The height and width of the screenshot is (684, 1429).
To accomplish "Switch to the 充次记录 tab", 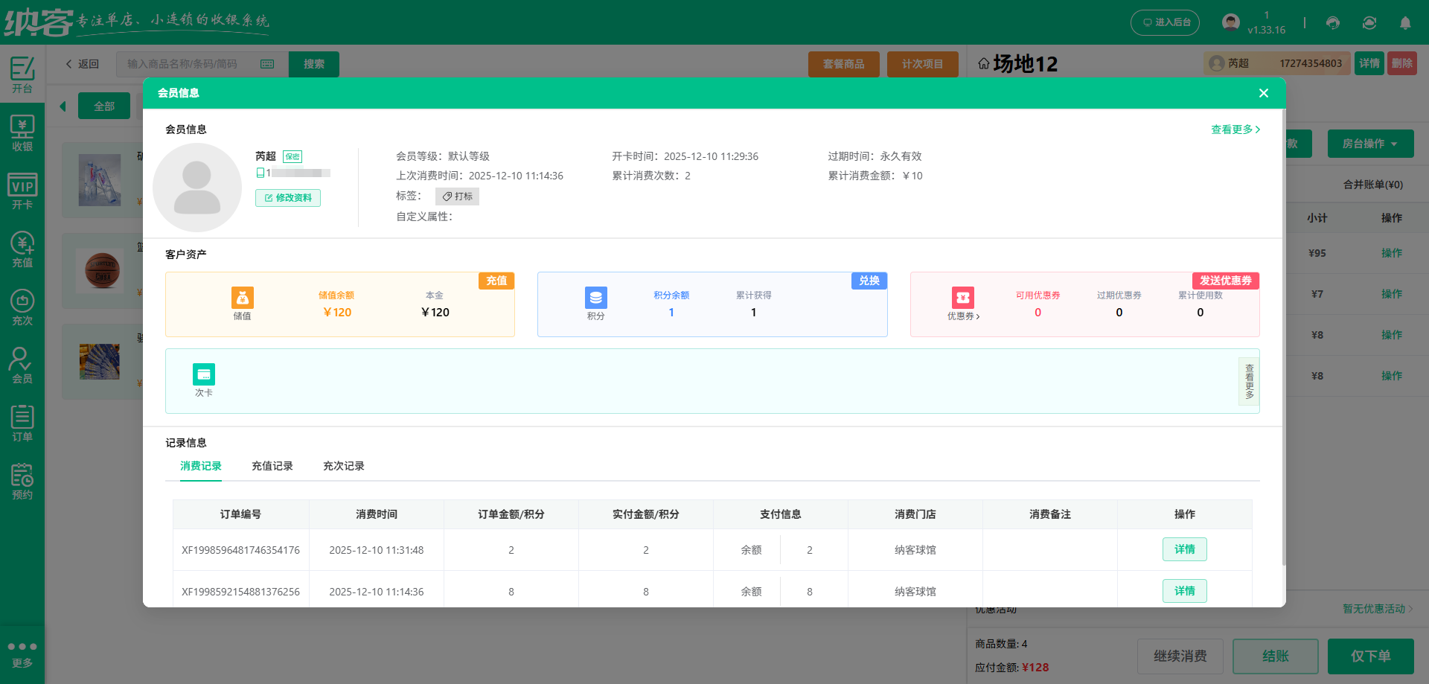I will [343, 466].
